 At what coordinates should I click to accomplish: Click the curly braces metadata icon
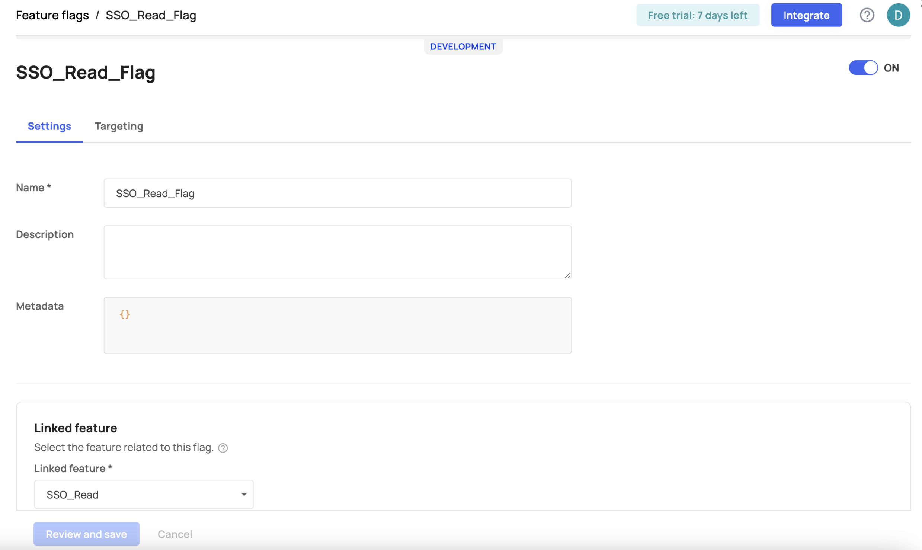point(124,314)
